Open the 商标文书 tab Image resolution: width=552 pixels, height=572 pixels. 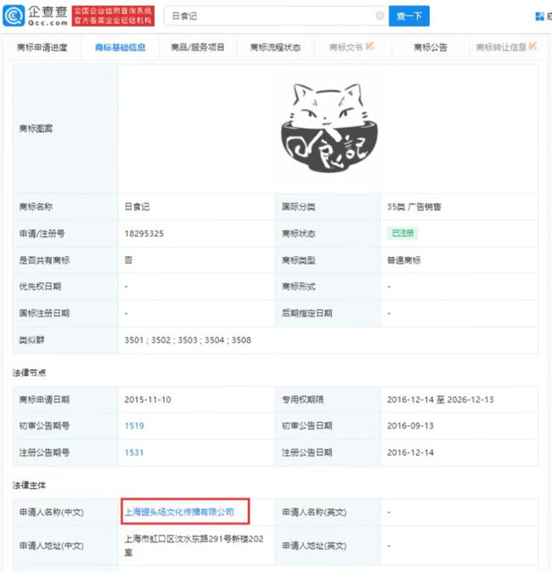352,48
